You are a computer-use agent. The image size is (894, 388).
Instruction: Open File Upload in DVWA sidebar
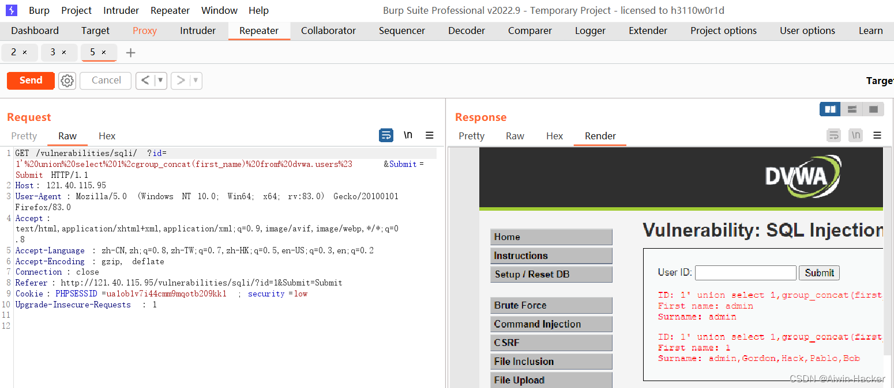point(551,380)
